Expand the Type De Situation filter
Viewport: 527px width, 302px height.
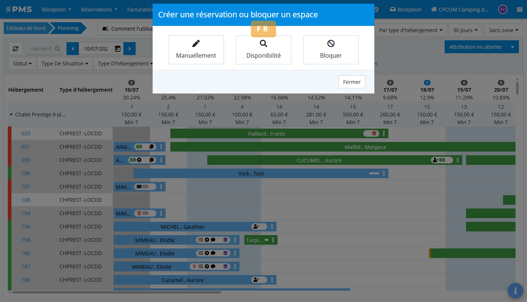pyautogui.click(x=65, y=64)
